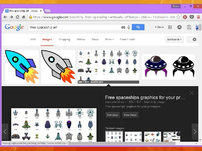
Task: Open the fourth related image thumbnail
Action: point(172,137)
